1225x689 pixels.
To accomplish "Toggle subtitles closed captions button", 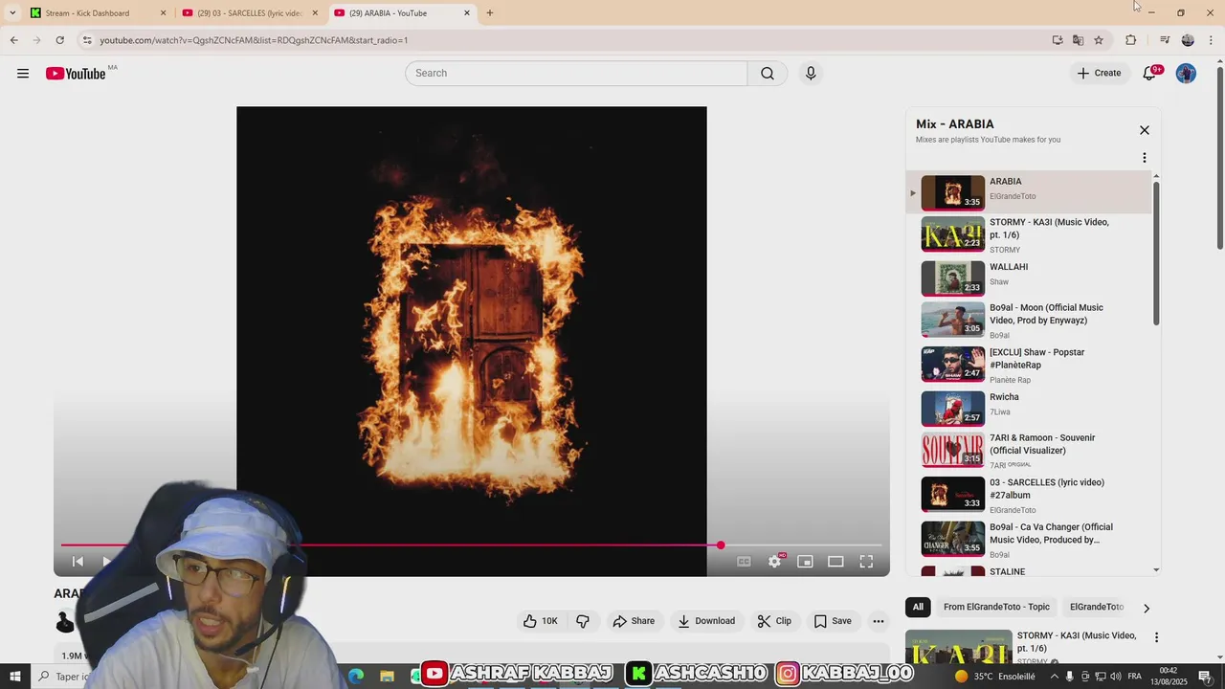I will click(x=744, y=562).
